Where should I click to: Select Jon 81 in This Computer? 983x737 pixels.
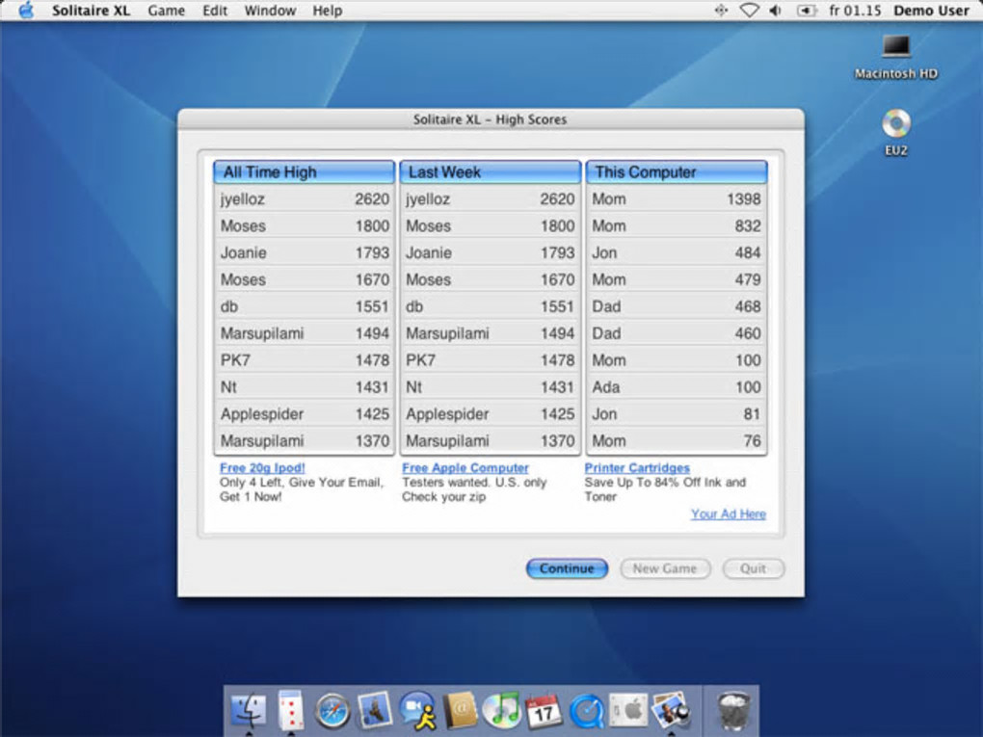677,413
